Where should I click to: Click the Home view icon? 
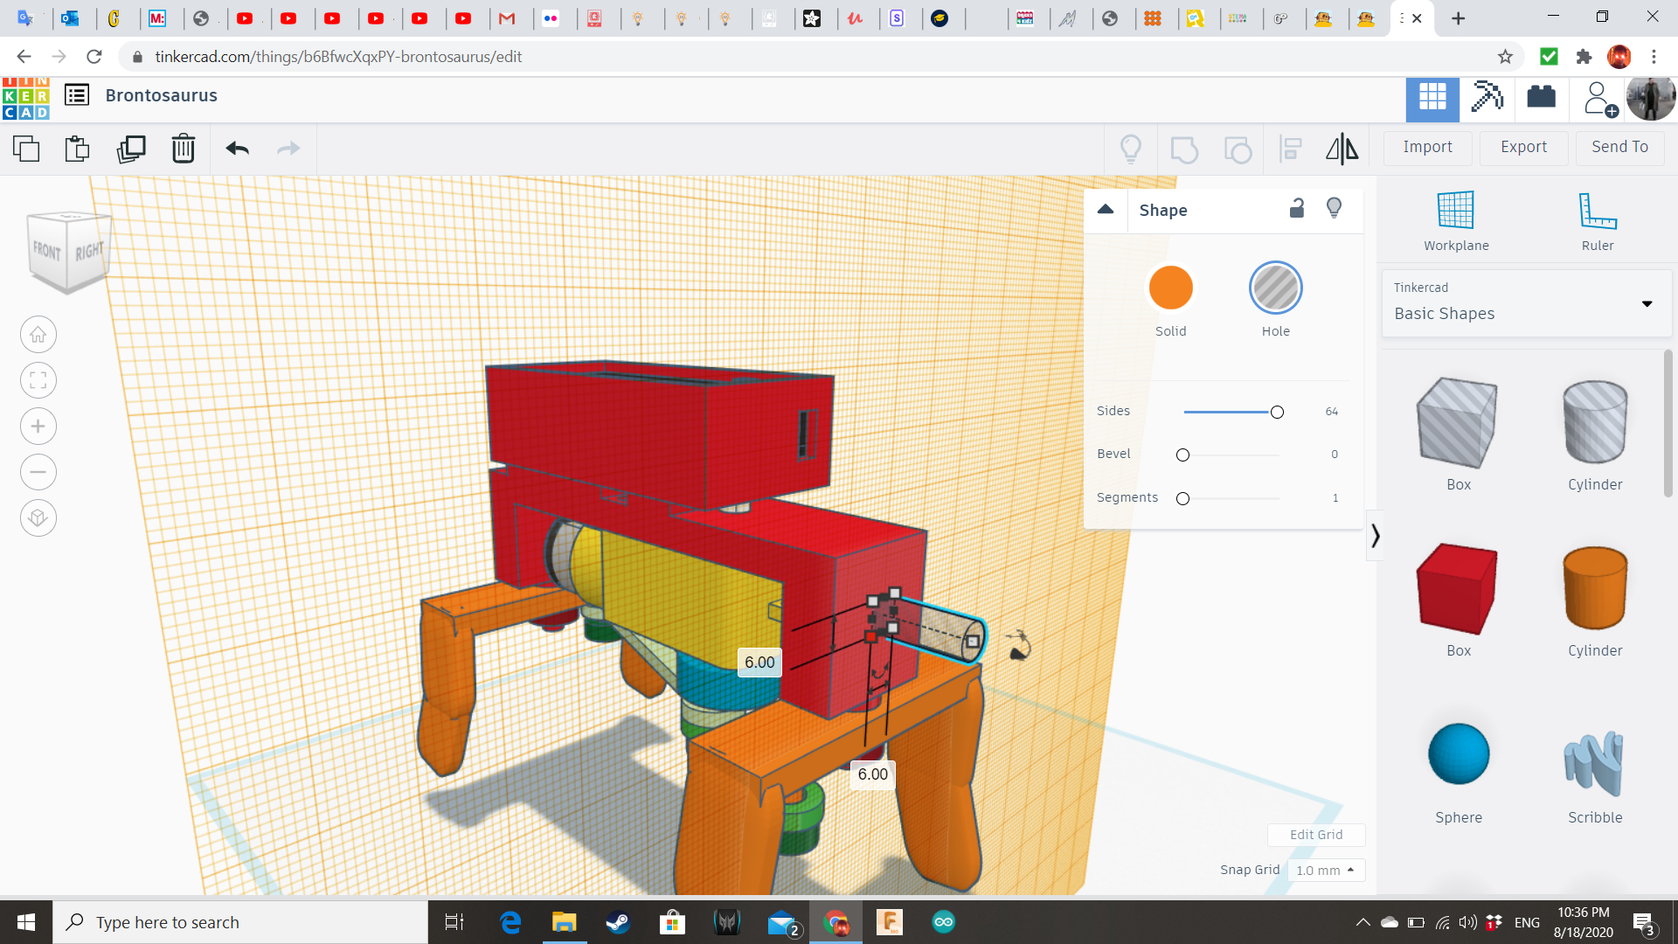pos(38,335)
